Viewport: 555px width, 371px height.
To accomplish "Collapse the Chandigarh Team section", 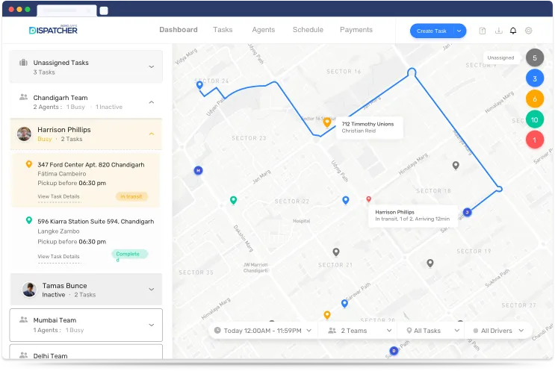I will (151, 102).
